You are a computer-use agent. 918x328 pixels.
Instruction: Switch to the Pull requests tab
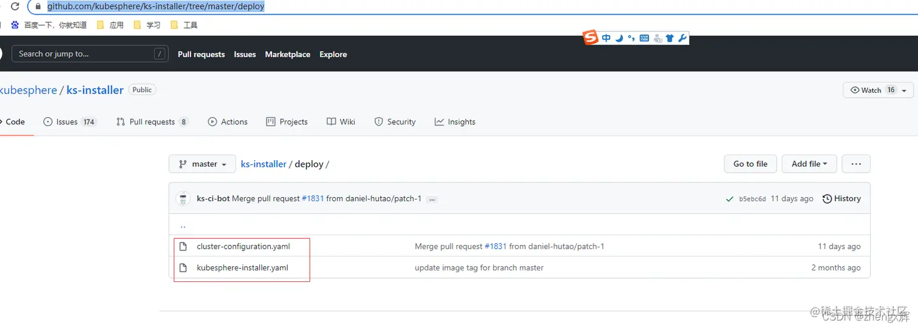coord(152,122)
